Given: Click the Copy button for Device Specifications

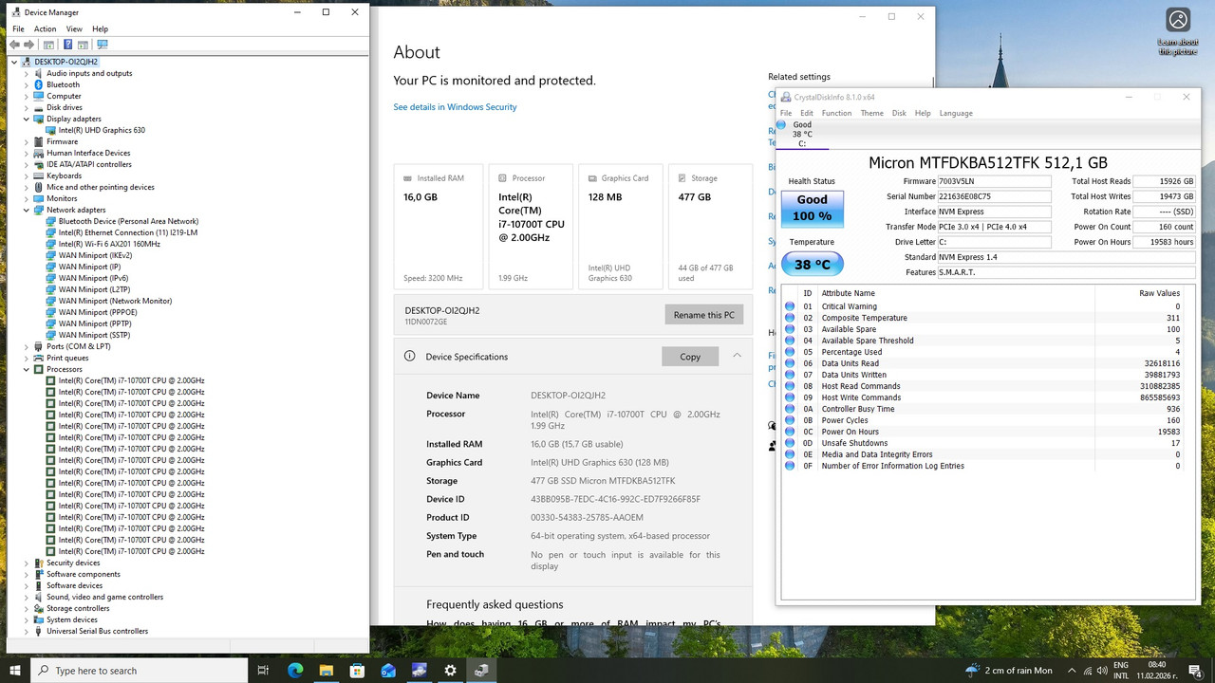Looking at the screenshot, I should (x=690, y=357).
